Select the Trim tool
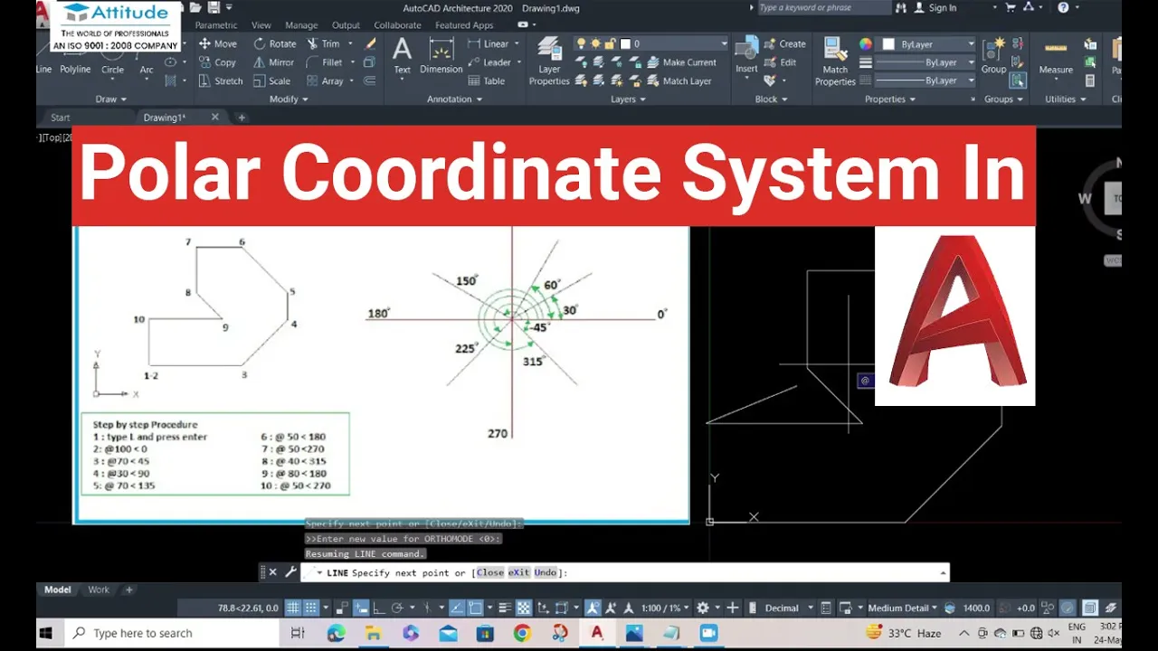The height and width of the screenshot is (651, 1158). [x=323, y=43]
